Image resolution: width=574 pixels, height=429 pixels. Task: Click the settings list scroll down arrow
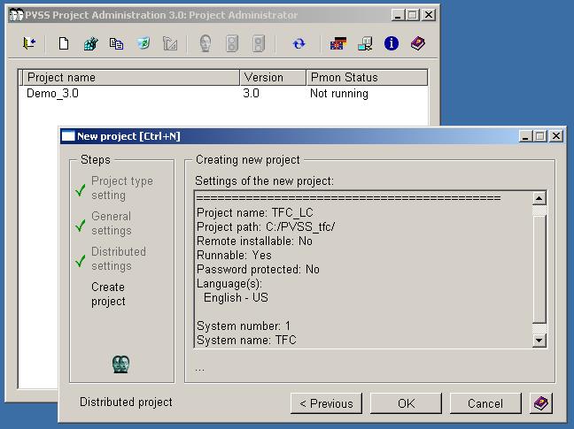539,341
